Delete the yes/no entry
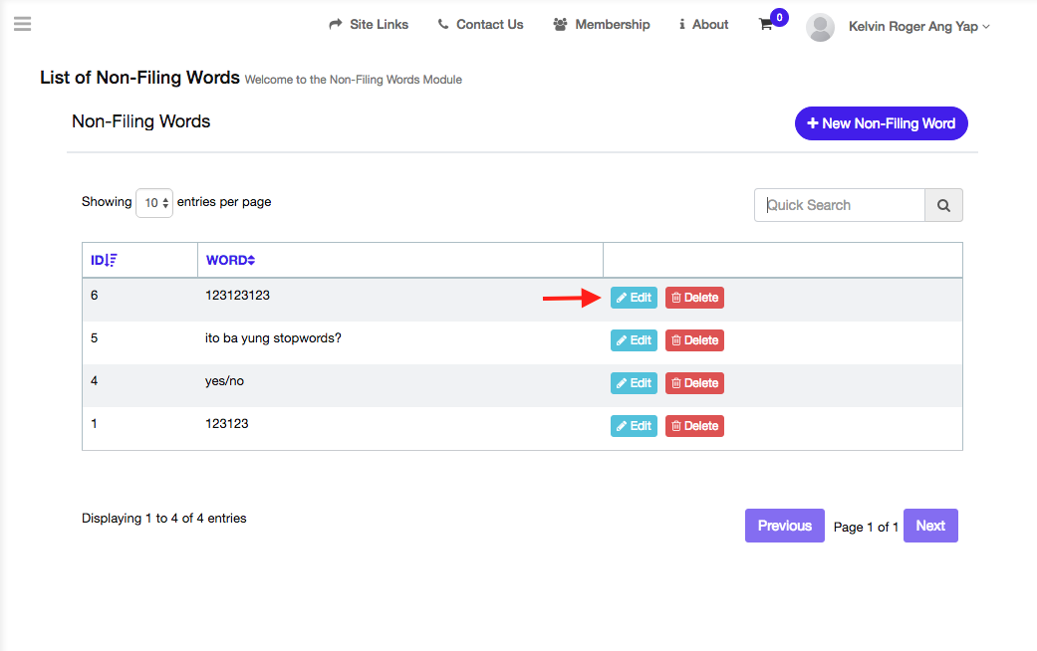Viewport: 1037px width, 651px height. 694,383
